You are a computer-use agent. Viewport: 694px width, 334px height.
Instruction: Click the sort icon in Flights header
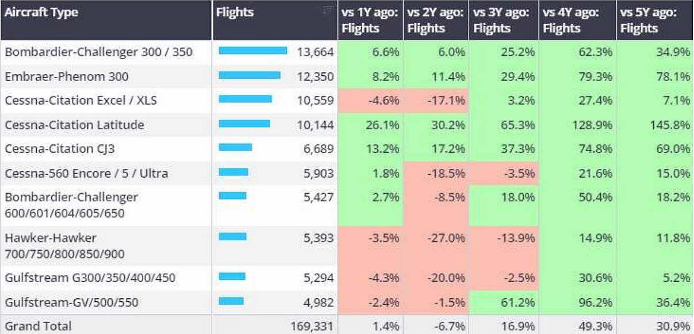328,10
